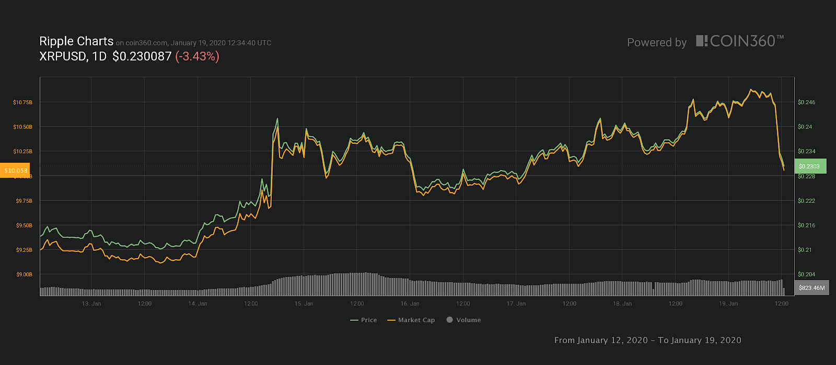Click the $0.246 right axis label
The image size is (836, 365).
click(806, 103)
